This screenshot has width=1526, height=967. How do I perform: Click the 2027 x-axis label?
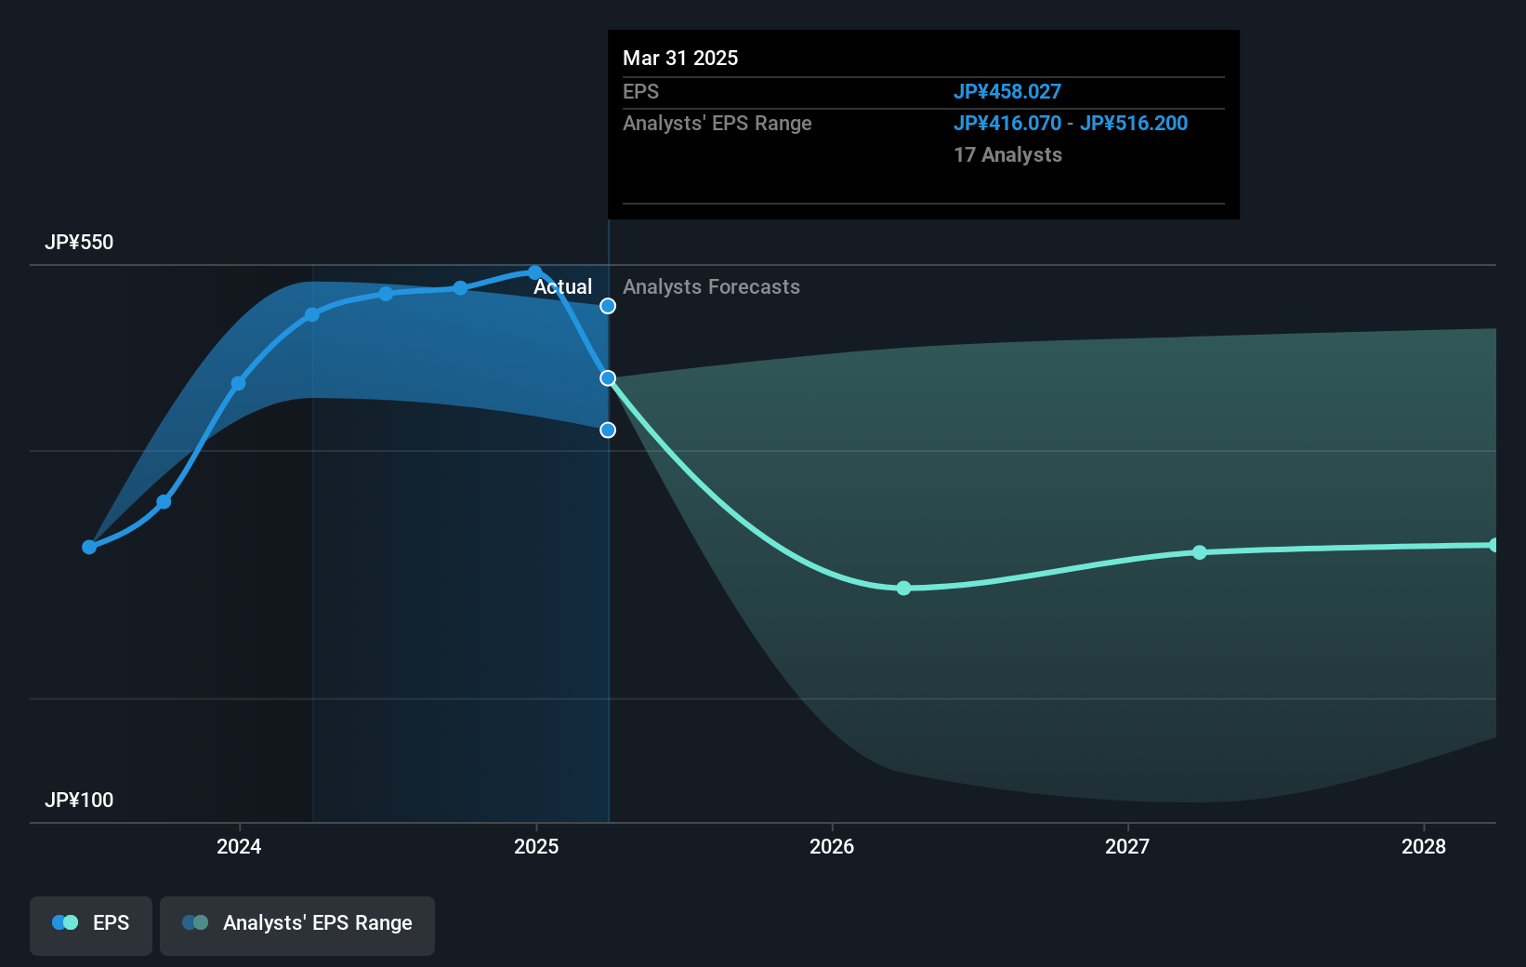pyautogui.click(x=1127, y=846)
